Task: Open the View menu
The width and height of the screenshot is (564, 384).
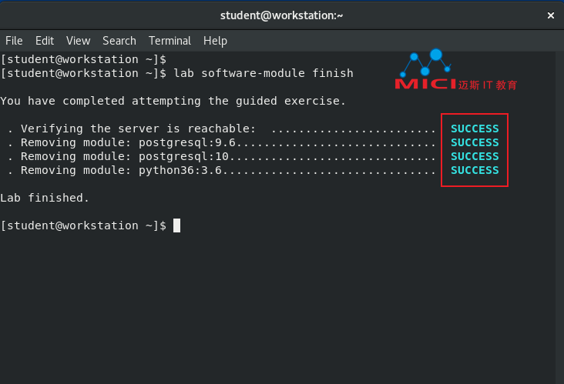Action: (78, 41)
